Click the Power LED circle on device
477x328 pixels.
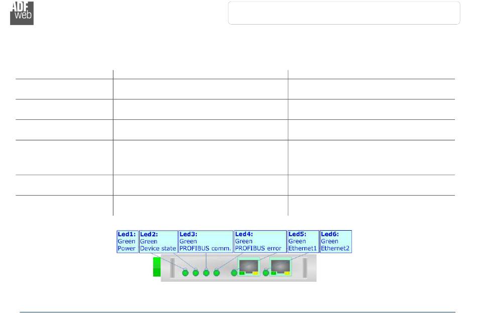pyautogui.click(x=185, y=273)
